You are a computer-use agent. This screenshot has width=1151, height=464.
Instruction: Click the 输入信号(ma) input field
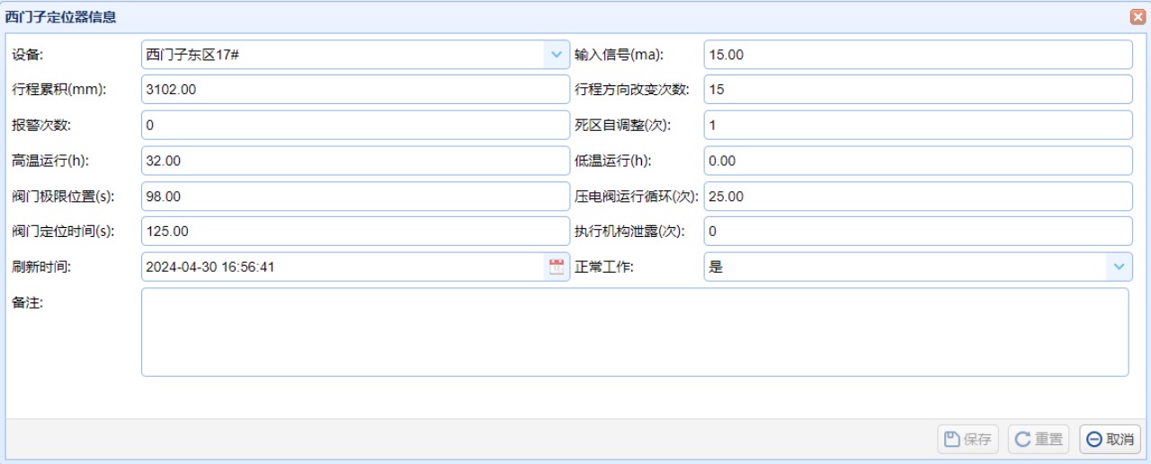917,55
